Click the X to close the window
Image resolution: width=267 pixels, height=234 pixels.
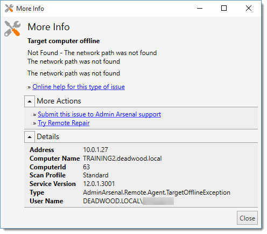[x=249, y=8]
